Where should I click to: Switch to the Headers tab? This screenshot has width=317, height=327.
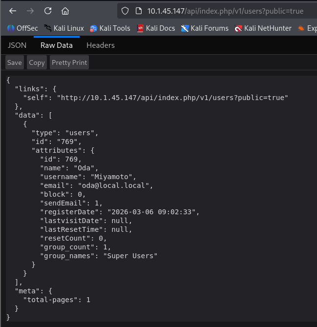pyautogui.click(x=101, y=45)
